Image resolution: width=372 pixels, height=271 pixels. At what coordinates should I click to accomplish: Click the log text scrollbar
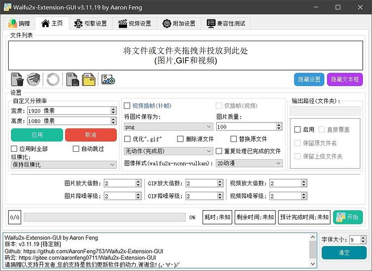pyautogui.click(x=313, y=250)
